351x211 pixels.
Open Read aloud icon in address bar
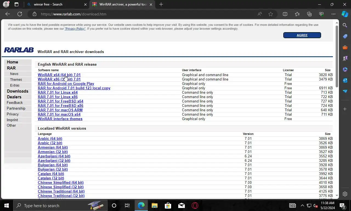[x=260, y=14]
